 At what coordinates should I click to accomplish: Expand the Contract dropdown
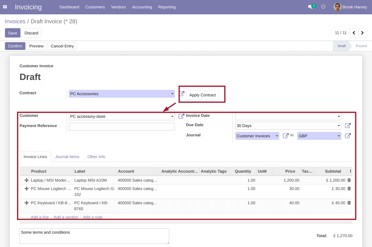(x=172, y=94)
